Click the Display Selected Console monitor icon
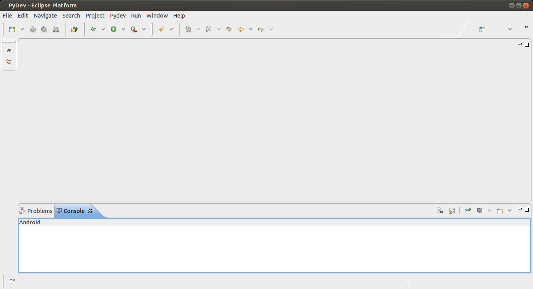 [x=480, y=211]
